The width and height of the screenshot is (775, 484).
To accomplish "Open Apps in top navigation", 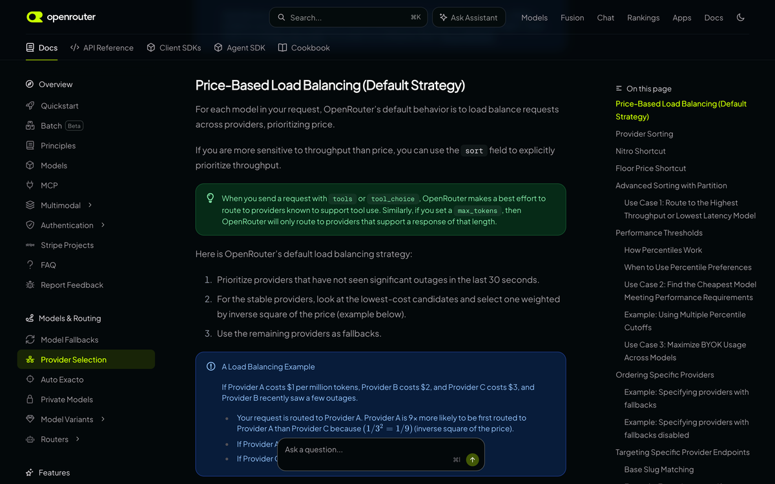I will [x=682, y=17].
